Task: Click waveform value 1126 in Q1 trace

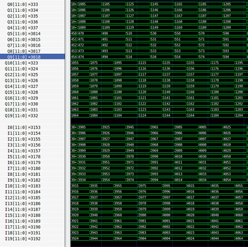Action: [x=138, y=10]
